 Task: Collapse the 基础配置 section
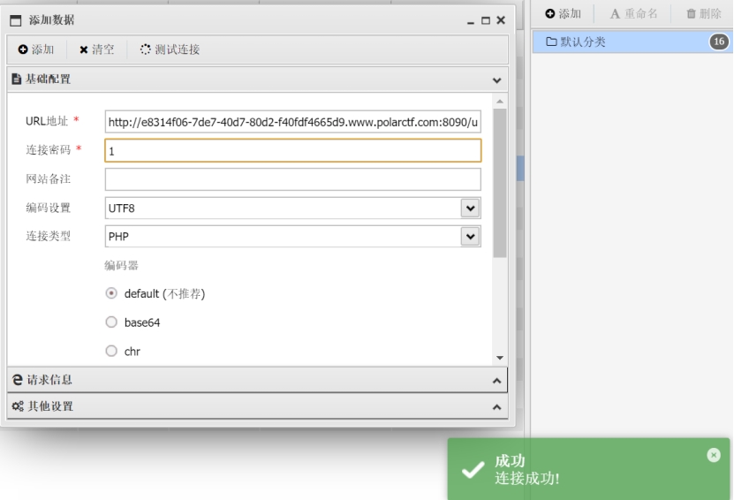tap(496, 80)
